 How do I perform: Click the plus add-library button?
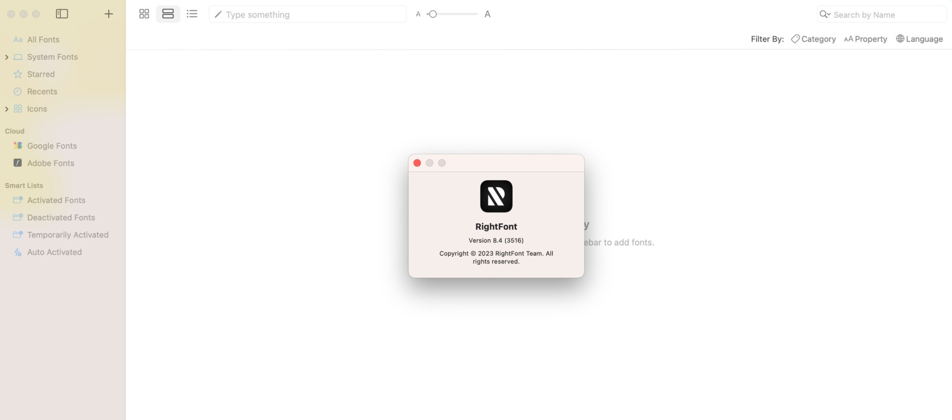(x=108, y=14)
